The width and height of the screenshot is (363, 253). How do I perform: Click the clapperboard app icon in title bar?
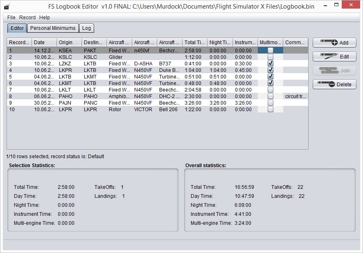[7, 7]
